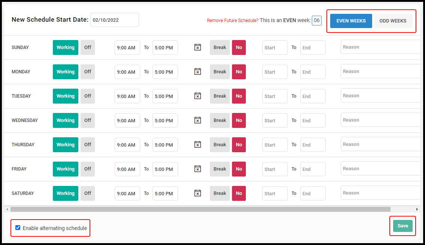Click the calendar clear icon for Sunday

(198, 48)
